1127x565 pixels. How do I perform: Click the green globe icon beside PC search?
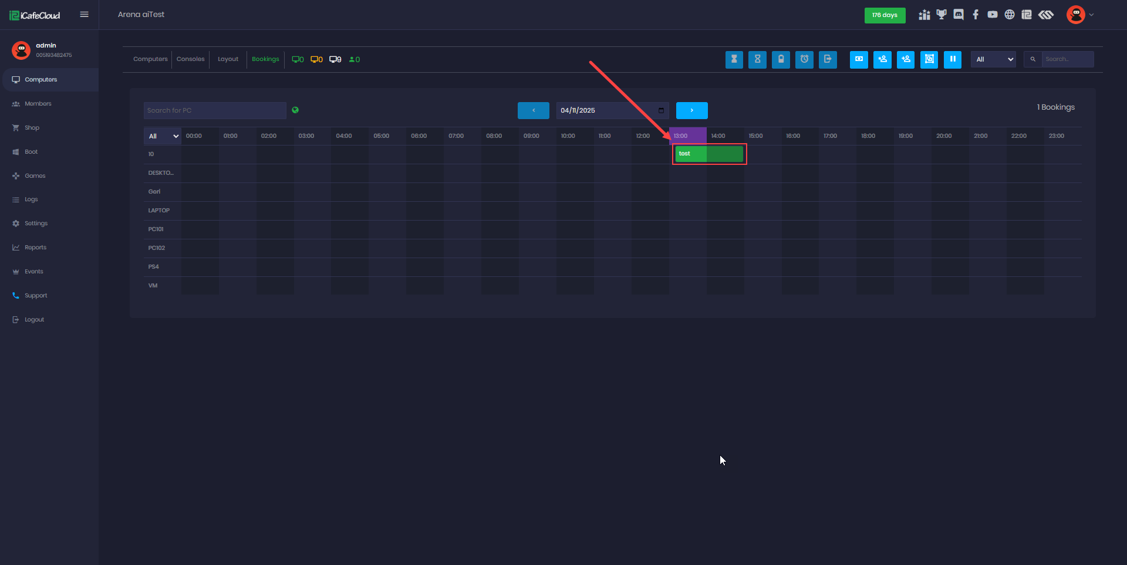[x=295, y=110]
